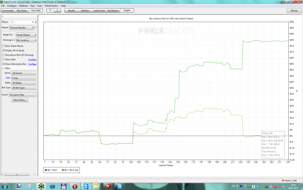This screenshot has height=190, width=303.
Task: Click the blue Date filter label link
Action: tap(8, 78)
